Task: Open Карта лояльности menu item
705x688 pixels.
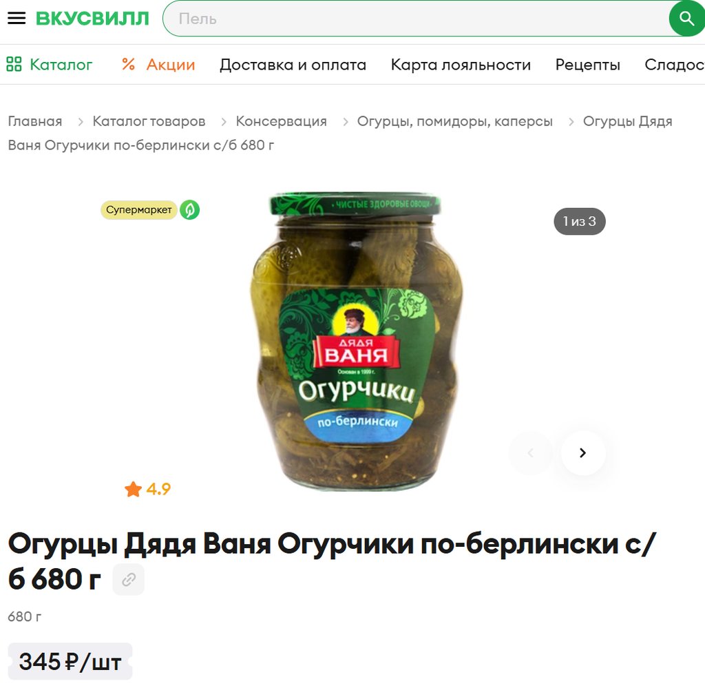Action: tap(461, 65)
